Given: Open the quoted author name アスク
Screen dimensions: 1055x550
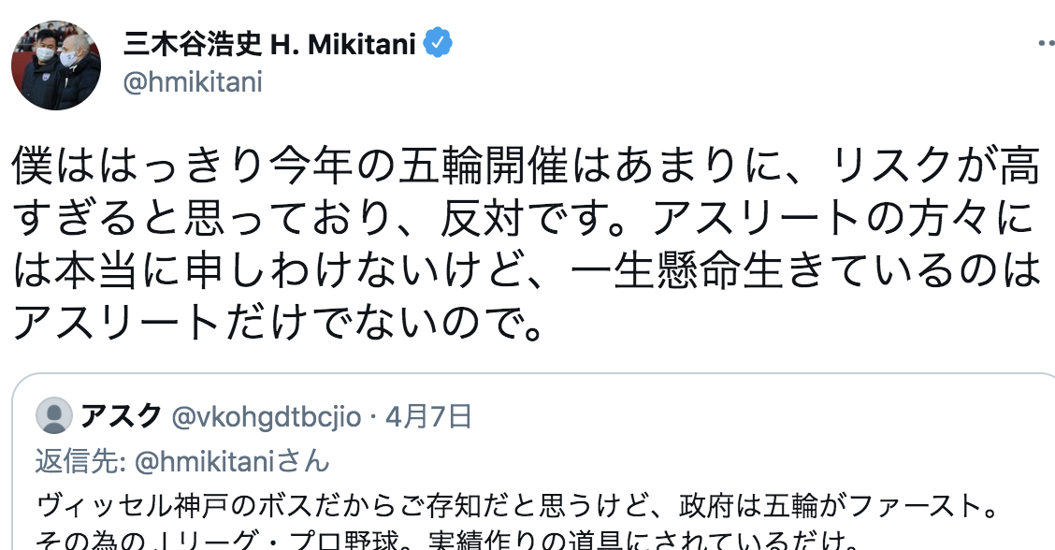Looking at the screenshot, I should (x=121, y=416).
